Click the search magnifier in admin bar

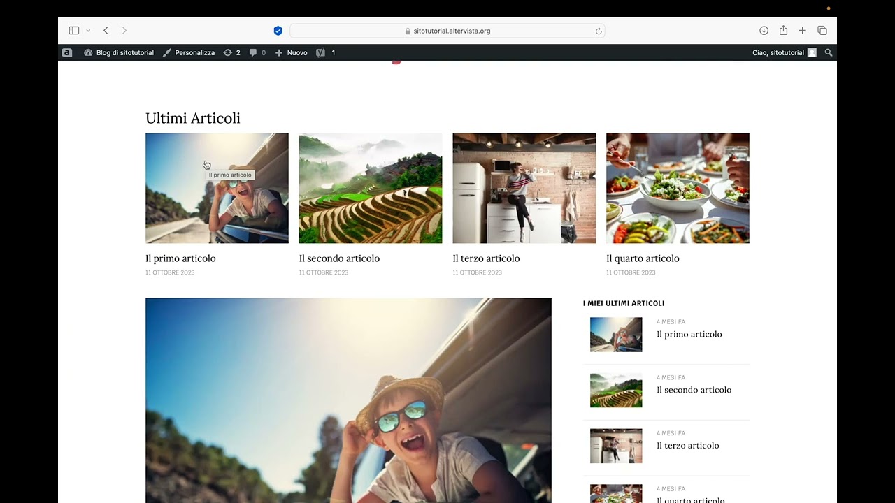[x=829, y=52]
